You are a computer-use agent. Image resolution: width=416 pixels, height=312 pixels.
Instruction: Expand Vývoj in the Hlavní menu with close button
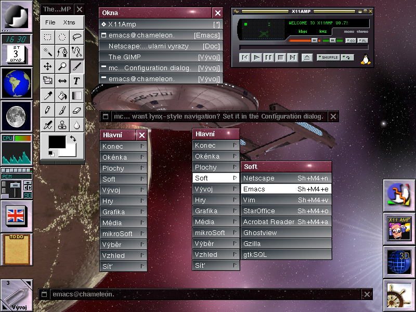click(x=123, y=190)
